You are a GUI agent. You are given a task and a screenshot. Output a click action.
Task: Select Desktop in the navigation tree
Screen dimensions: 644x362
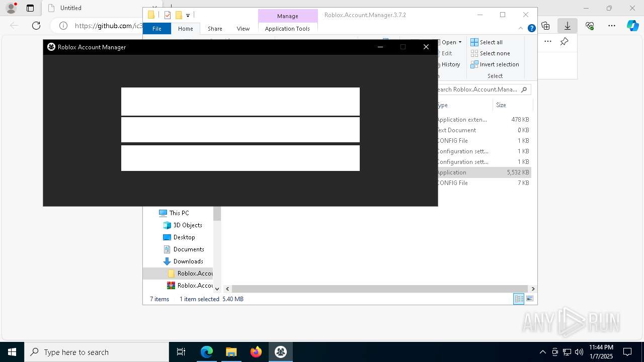coord(179,237)
